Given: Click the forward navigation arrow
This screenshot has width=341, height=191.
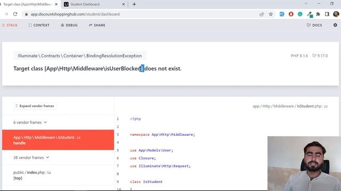Looking at the screenshot, I should tap(6, 14).
